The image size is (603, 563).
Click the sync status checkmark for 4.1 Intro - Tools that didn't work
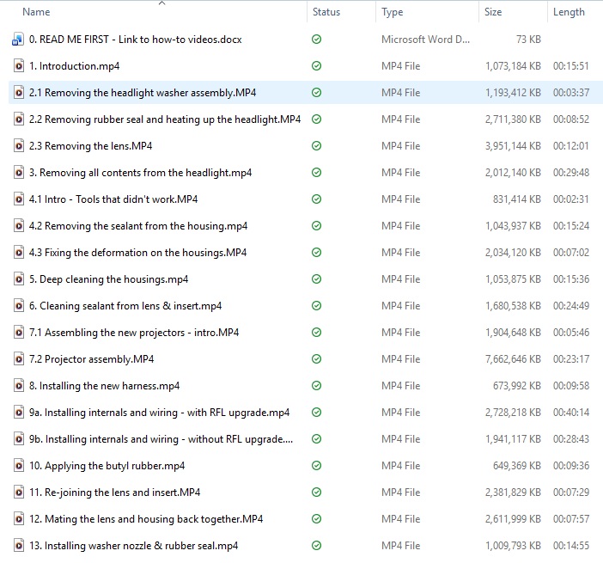(x=317, y=199)
